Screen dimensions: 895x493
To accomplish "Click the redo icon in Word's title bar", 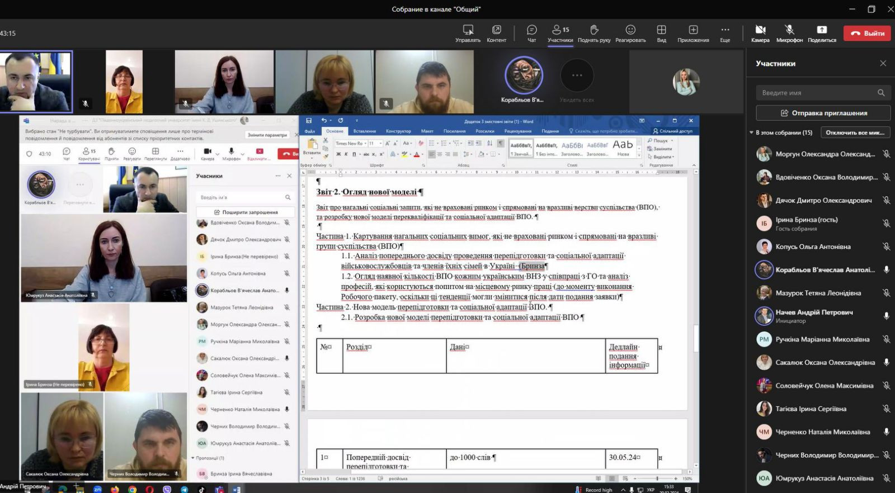I will click(x=340, y=121).
